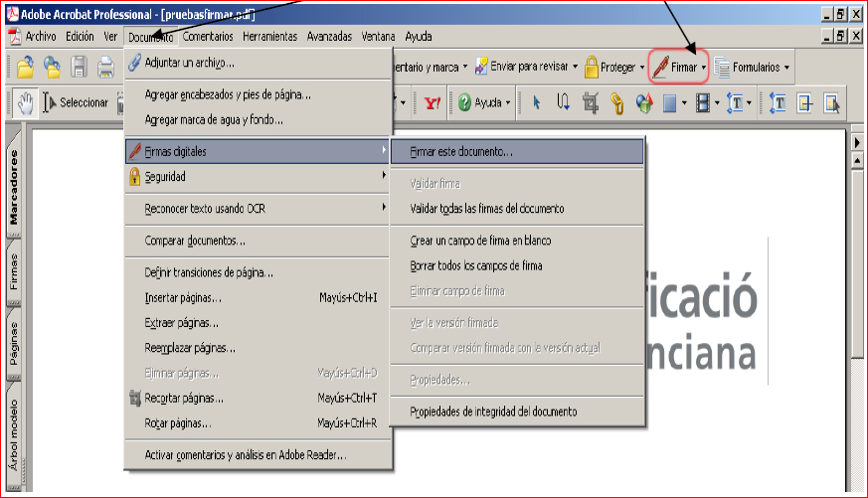The width and height of the screenshot is (868, 498).
Task: Choose Borrar todos los campos de firma
Action: [x=517, y=265]
